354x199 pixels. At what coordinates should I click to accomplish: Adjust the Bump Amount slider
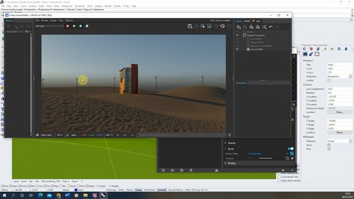pyautogui.click(x=265, y=159)
